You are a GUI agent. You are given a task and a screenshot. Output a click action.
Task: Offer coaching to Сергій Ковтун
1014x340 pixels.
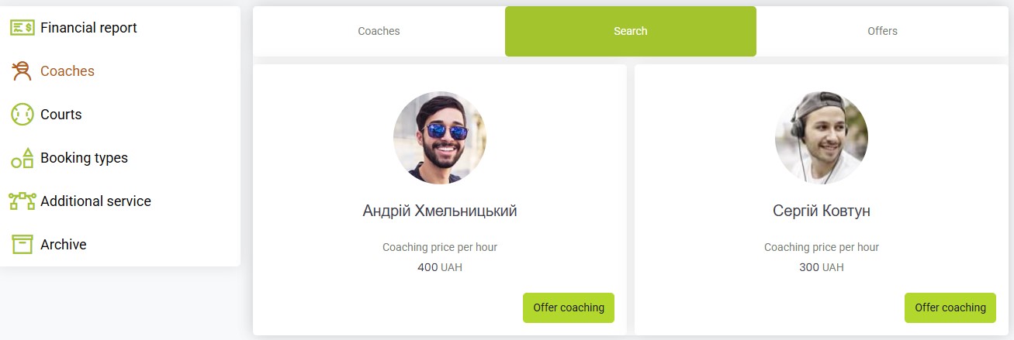(950, 307)
